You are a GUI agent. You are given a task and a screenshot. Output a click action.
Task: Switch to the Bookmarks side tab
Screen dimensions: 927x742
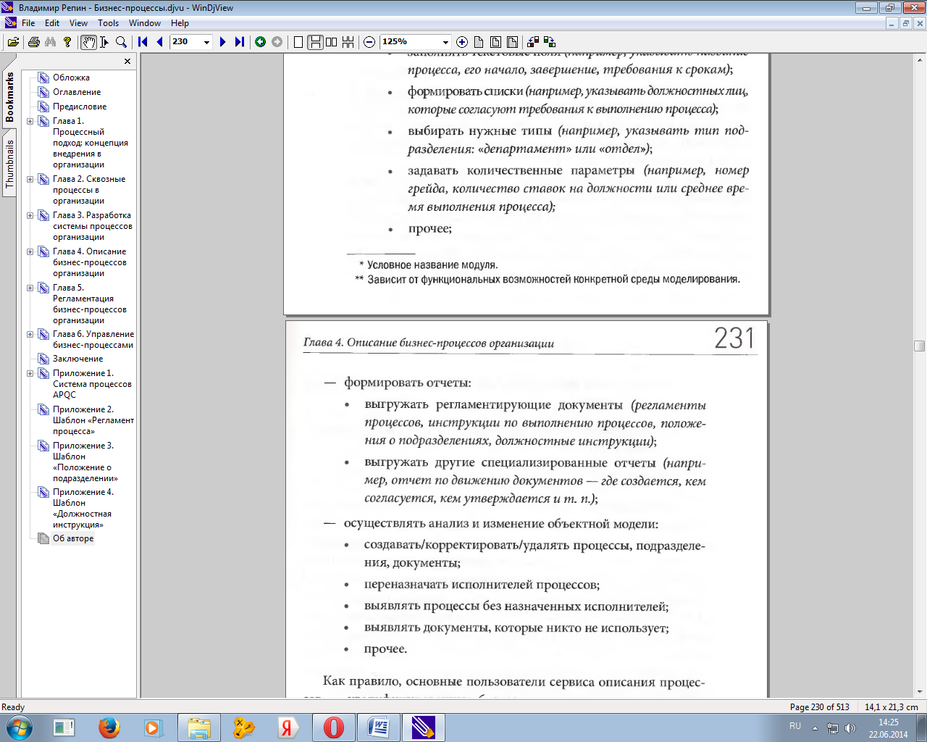[x=9, y=97]
